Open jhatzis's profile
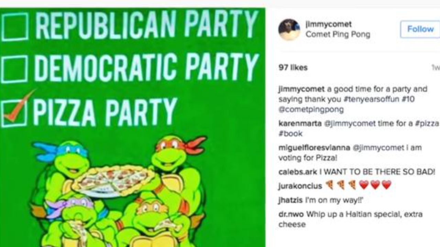440x247 pixels. 290,200
